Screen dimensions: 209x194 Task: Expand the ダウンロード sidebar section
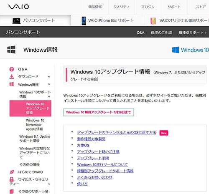point(49,77)
